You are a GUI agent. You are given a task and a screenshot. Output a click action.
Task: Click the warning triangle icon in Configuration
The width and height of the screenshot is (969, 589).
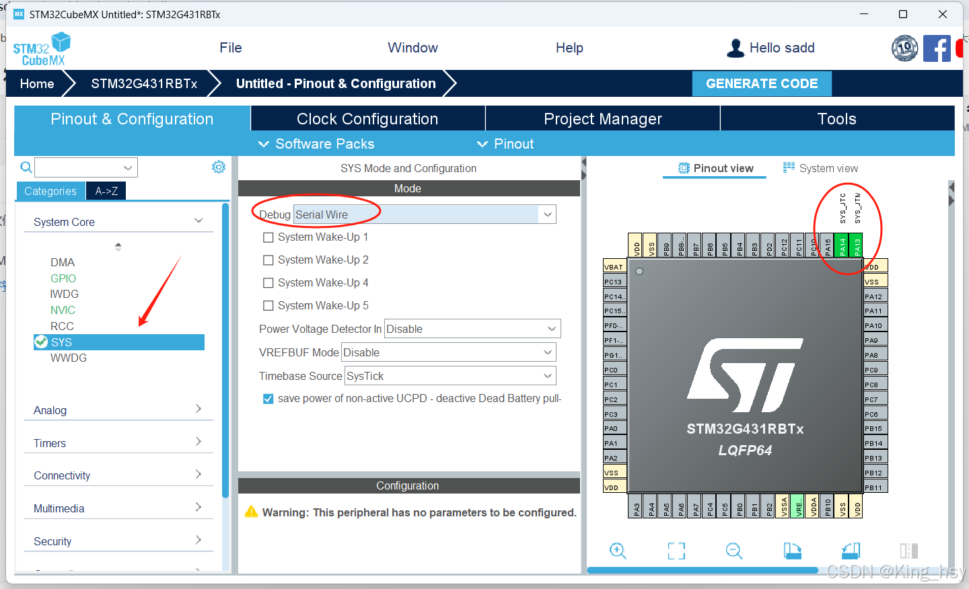[251, 512]
